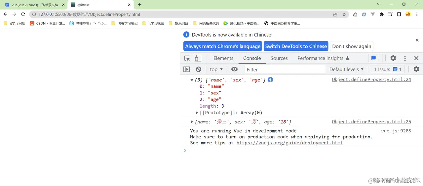Screen dimensions: 423x186
Task: Click the share page icon in address bar
Action: pos(335,14)
